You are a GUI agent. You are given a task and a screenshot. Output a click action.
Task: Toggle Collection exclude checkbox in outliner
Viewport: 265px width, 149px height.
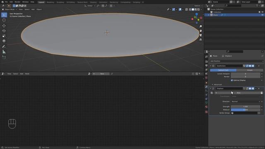click(x=260, y=12)
